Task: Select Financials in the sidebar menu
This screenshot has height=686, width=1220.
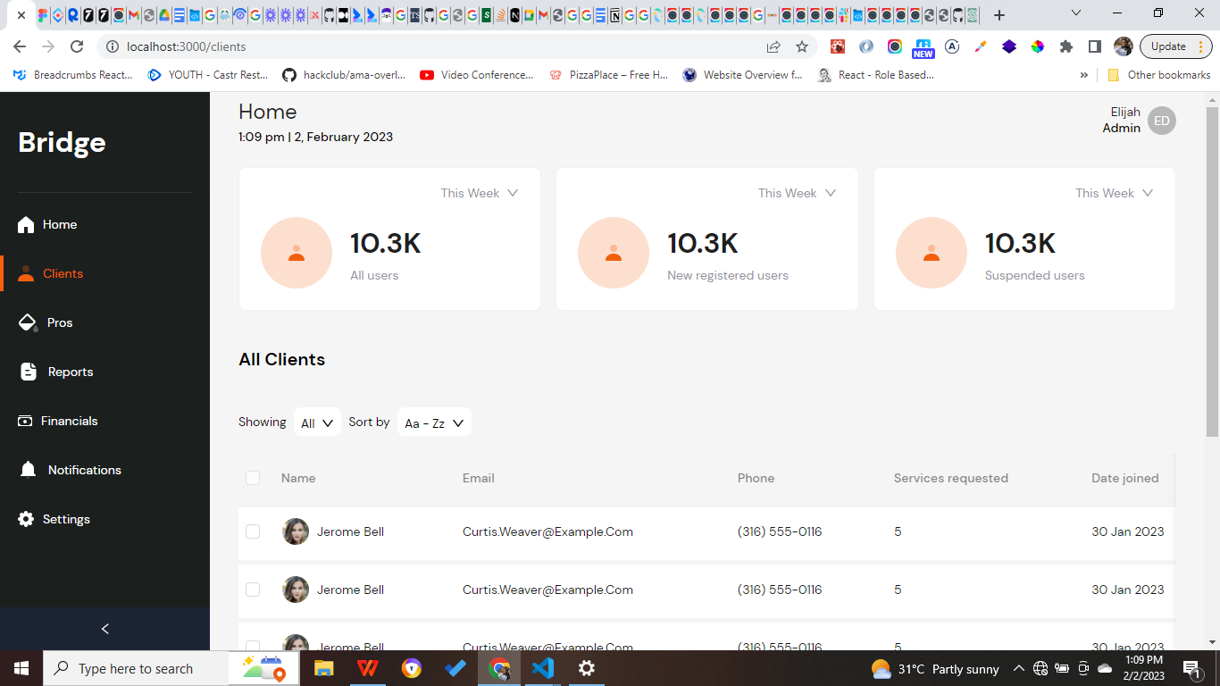Action: tap(70, 421)
